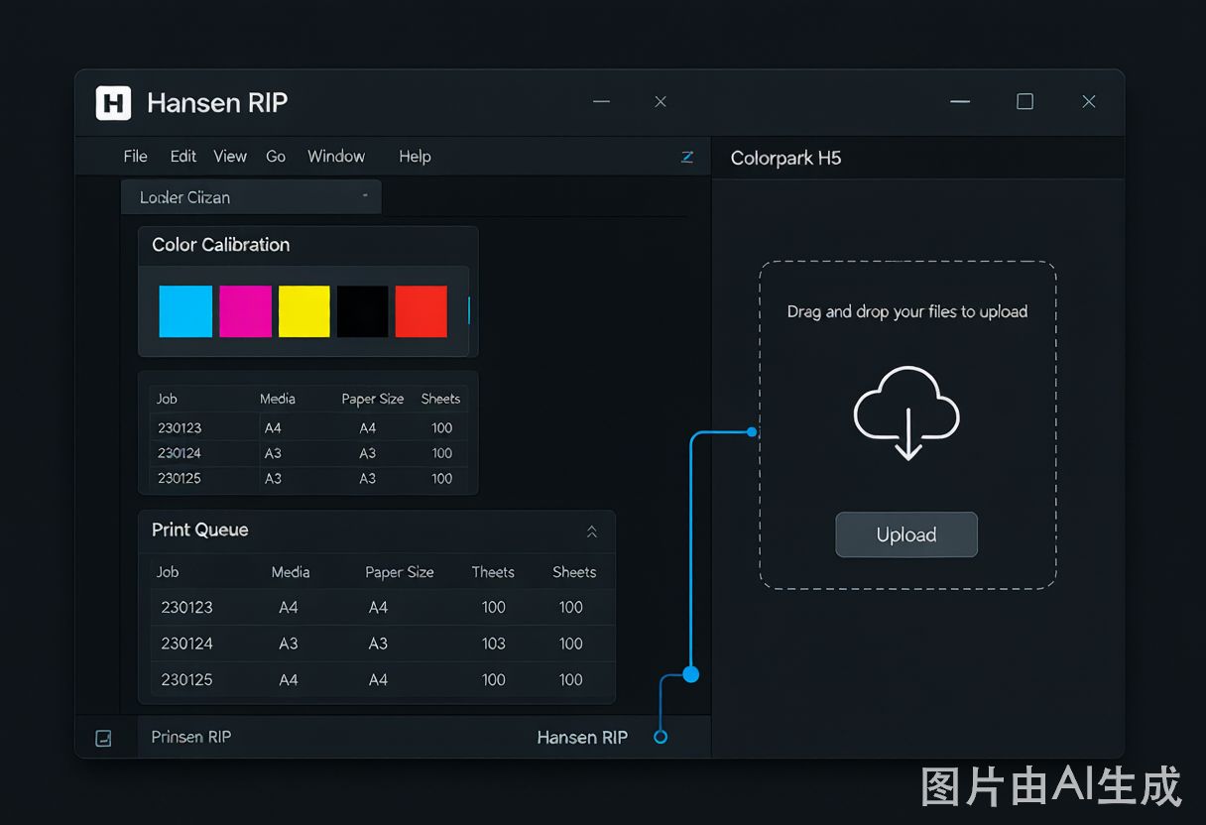1206x825 pixels.
Task: Select the red calibration swatch
Action: (421, 311)
